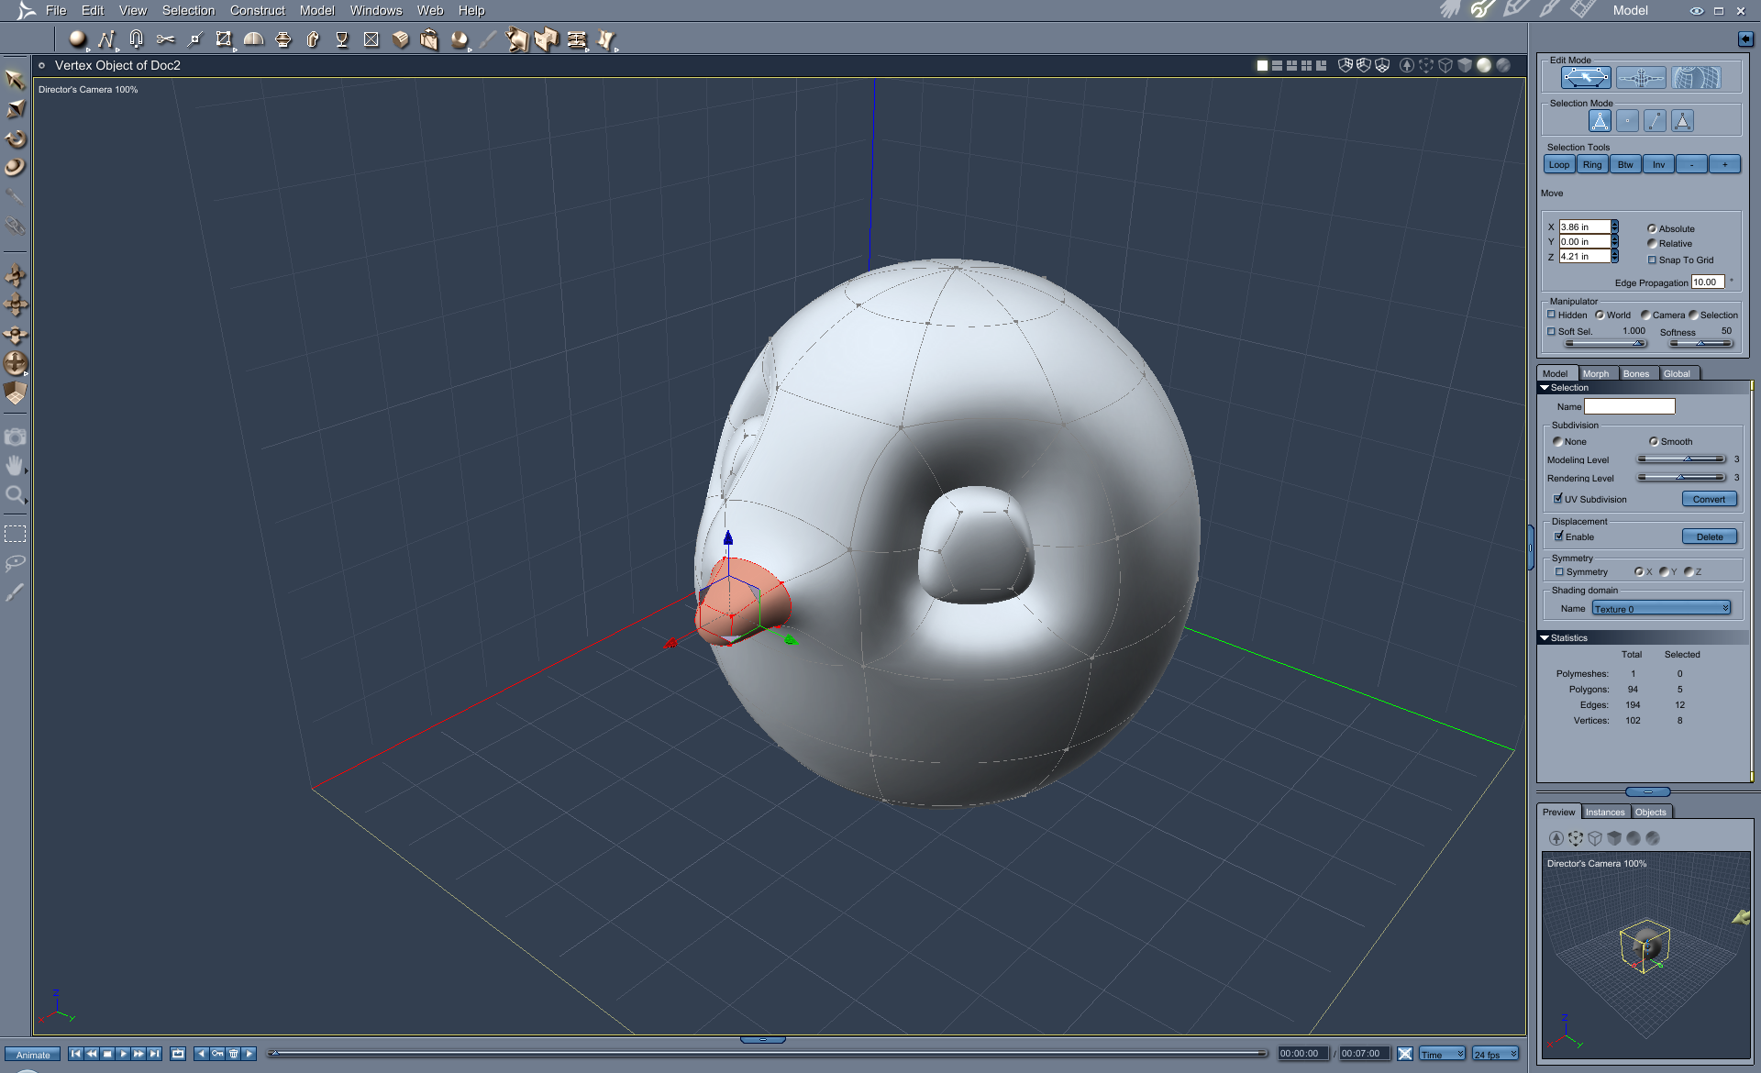Screen dimensions: 1761x1073
Task: Click the Convert button under UV Subdivision
Action: pos(1709,499)
